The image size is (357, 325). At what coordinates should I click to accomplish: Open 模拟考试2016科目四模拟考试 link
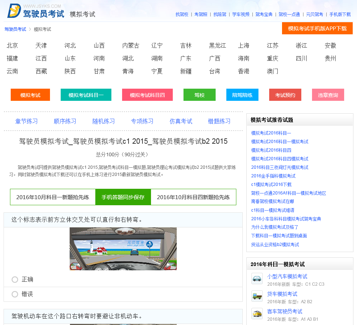click(280, 159)
